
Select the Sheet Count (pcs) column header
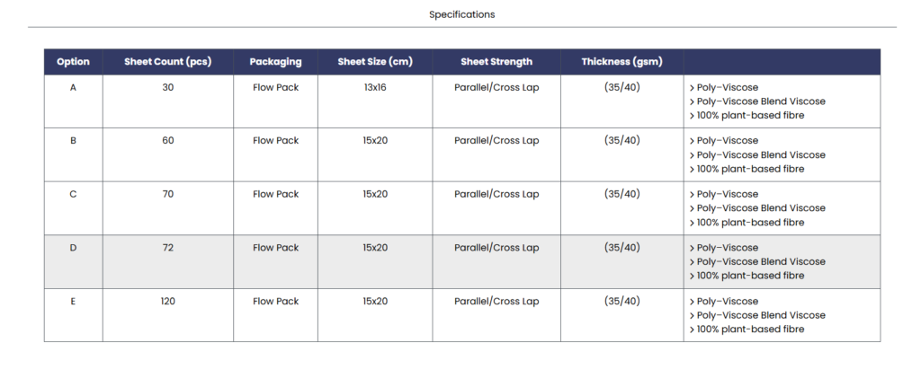tap(167, 62)
